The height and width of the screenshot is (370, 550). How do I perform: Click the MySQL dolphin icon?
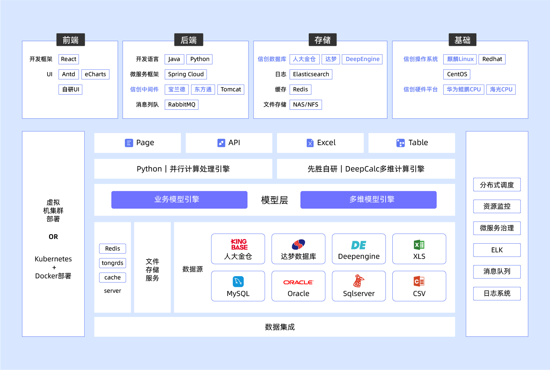point(238,282)
